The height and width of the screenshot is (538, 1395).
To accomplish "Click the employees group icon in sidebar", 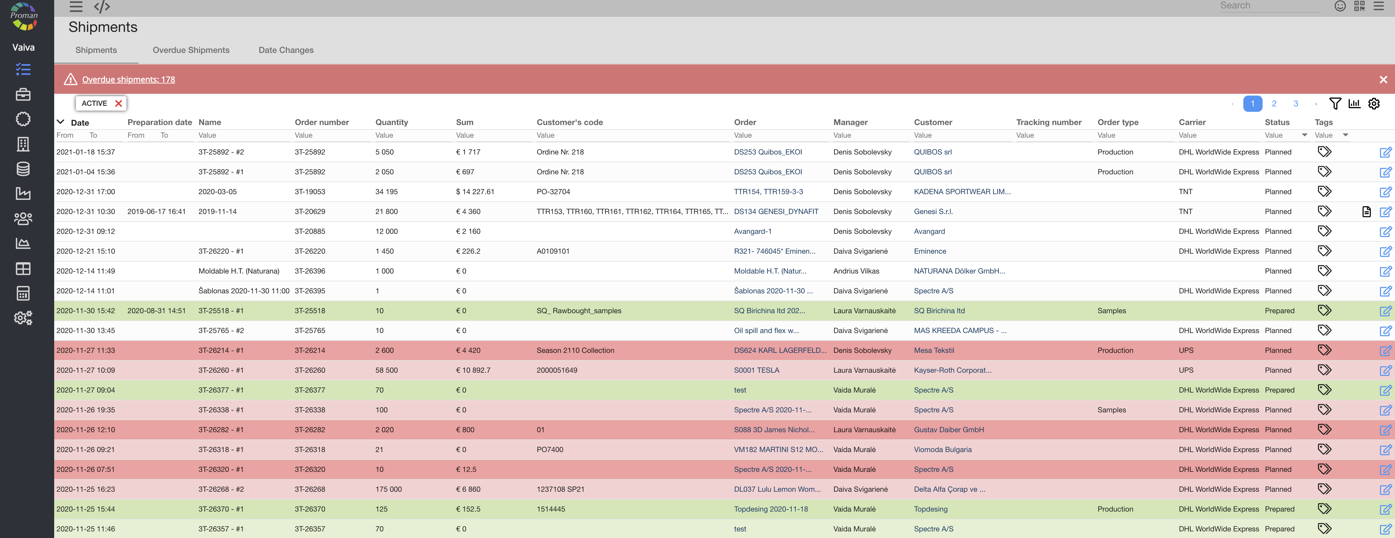I will 23,219.
